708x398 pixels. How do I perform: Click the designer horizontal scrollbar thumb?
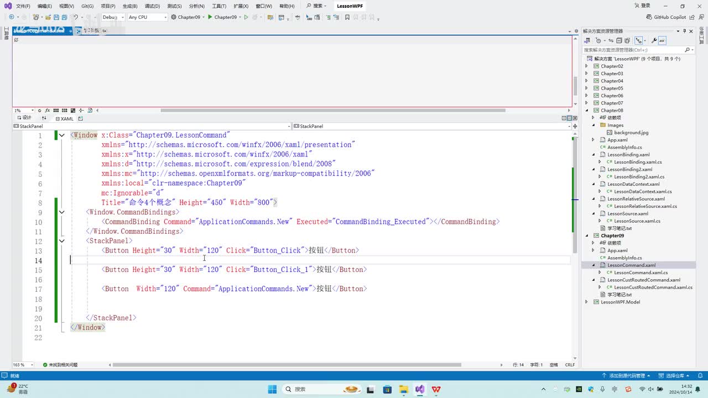click(x=333, y=111)
